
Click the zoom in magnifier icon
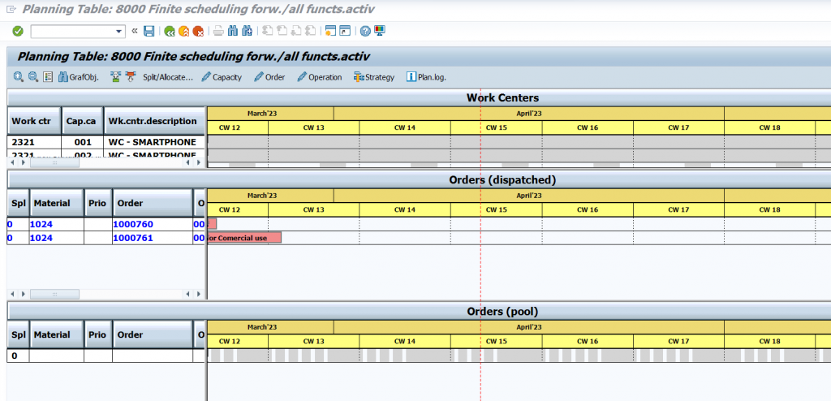(x=19, y=77)
